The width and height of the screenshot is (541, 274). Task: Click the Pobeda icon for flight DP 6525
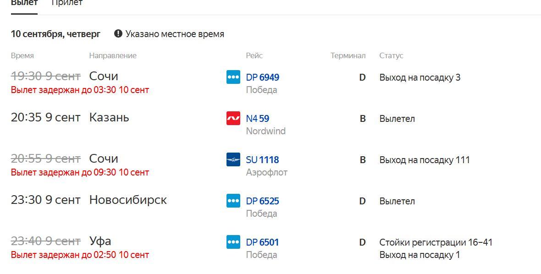[233, 201]
